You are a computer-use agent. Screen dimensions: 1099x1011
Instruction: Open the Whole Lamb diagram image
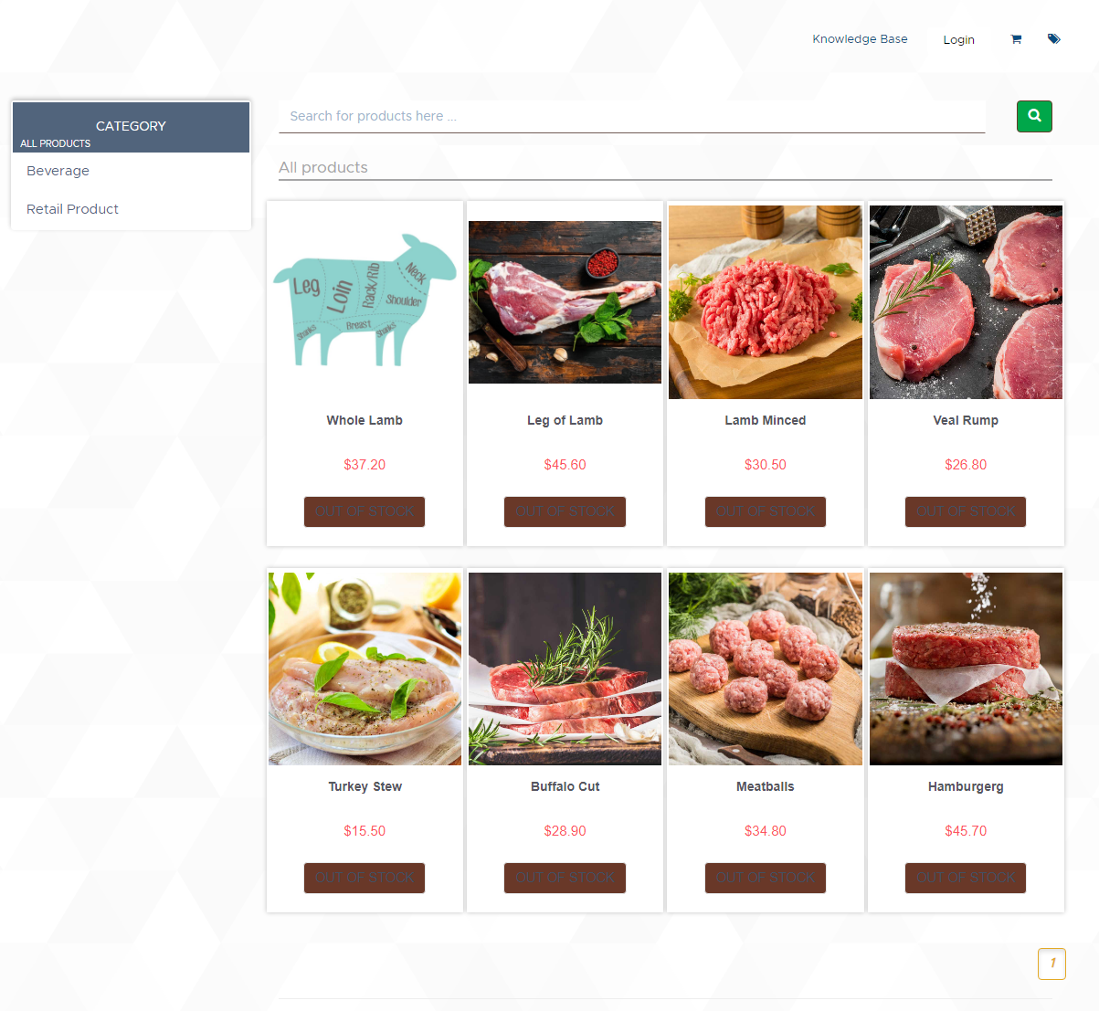pyautogui.click(x=365, y=301)
